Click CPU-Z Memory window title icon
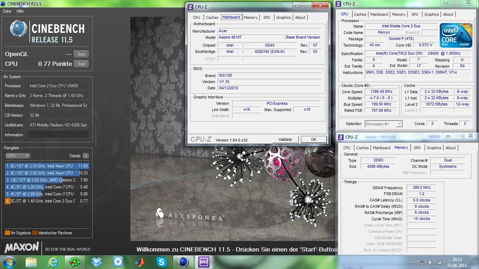 tap(341, 137)
